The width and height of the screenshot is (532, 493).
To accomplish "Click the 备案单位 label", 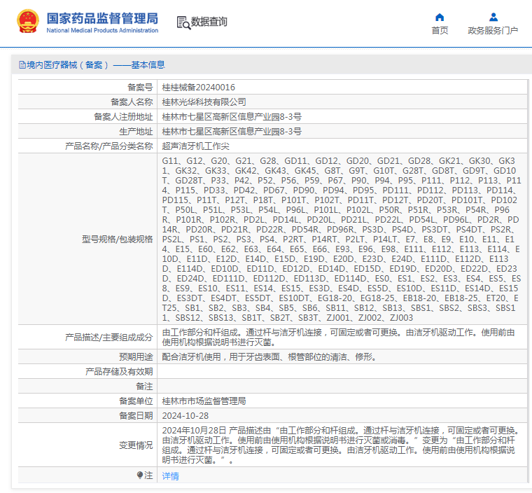I will (136, 401).
